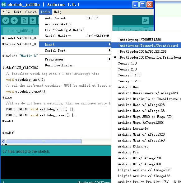The width and height of the screenshot is (181, 183).
Task: Open the Edit menu
Action: 17,12
